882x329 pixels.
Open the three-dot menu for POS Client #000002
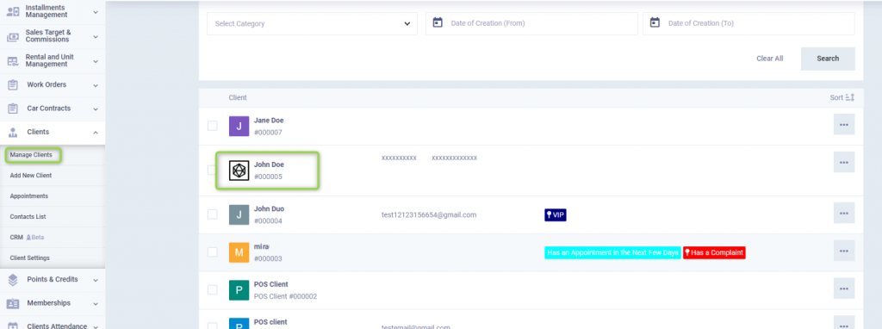[844, 288]
